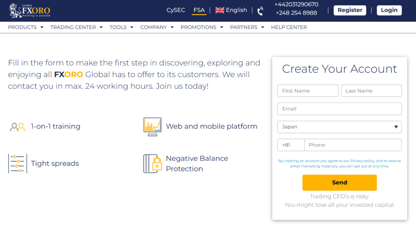Focus the Last Name field
The height and width of the screenshot is (231, 416).
(x=371, y=91)
